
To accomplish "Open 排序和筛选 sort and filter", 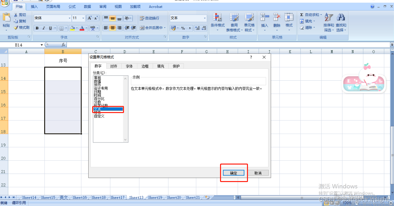I will pyautogui.click(x=329, y=22).
